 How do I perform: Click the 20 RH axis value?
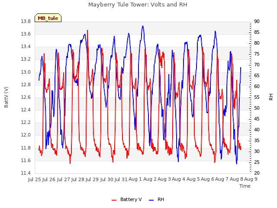[257, 173]
